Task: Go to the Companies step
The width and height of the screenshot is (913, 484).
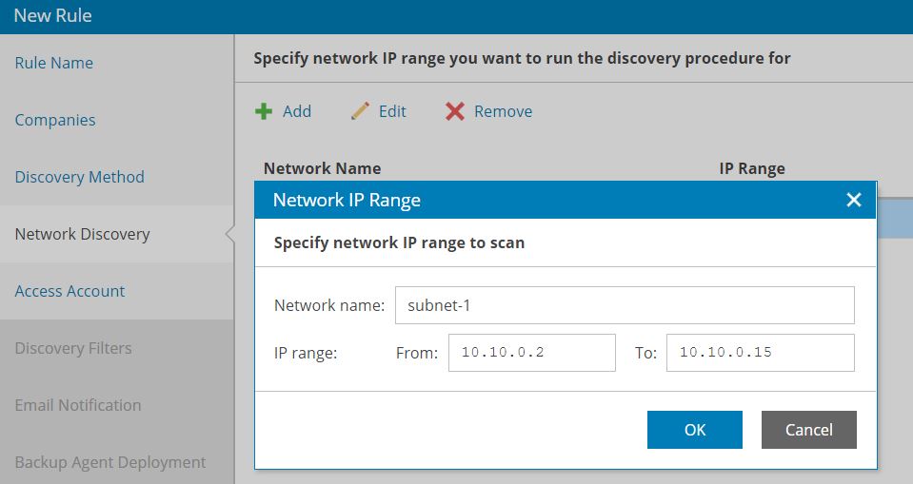Action: point(54,120)
